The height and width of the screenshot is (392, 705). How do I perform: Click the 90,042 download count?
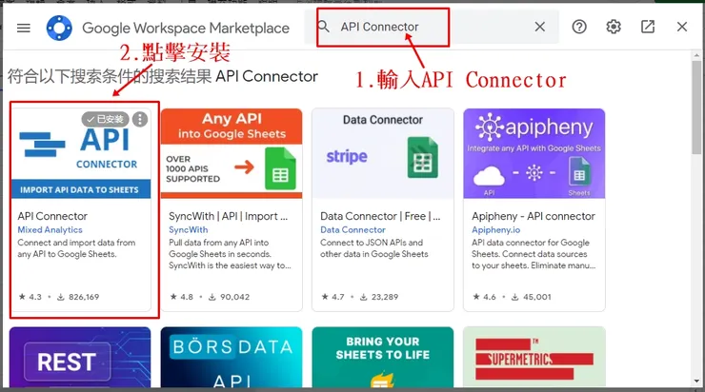(x=229, y=297)
